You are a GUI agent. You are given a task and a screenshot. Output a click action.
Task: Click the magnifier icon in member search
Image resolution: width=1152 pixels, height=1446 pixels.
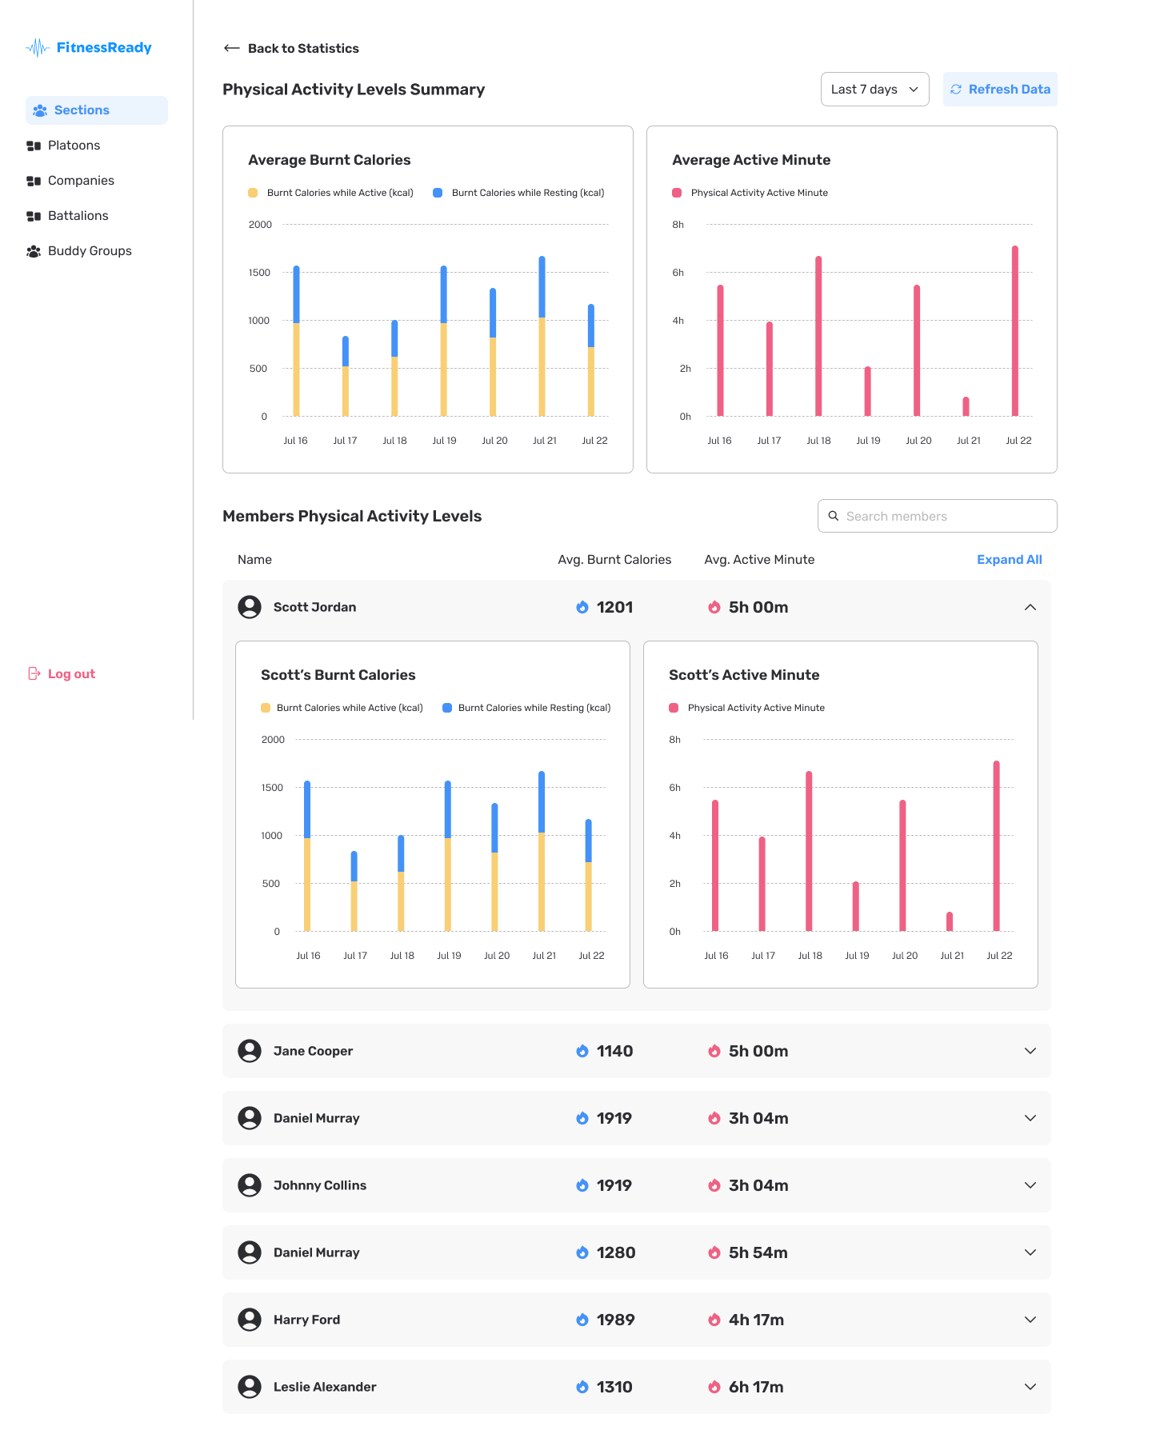tap(833, 516)
